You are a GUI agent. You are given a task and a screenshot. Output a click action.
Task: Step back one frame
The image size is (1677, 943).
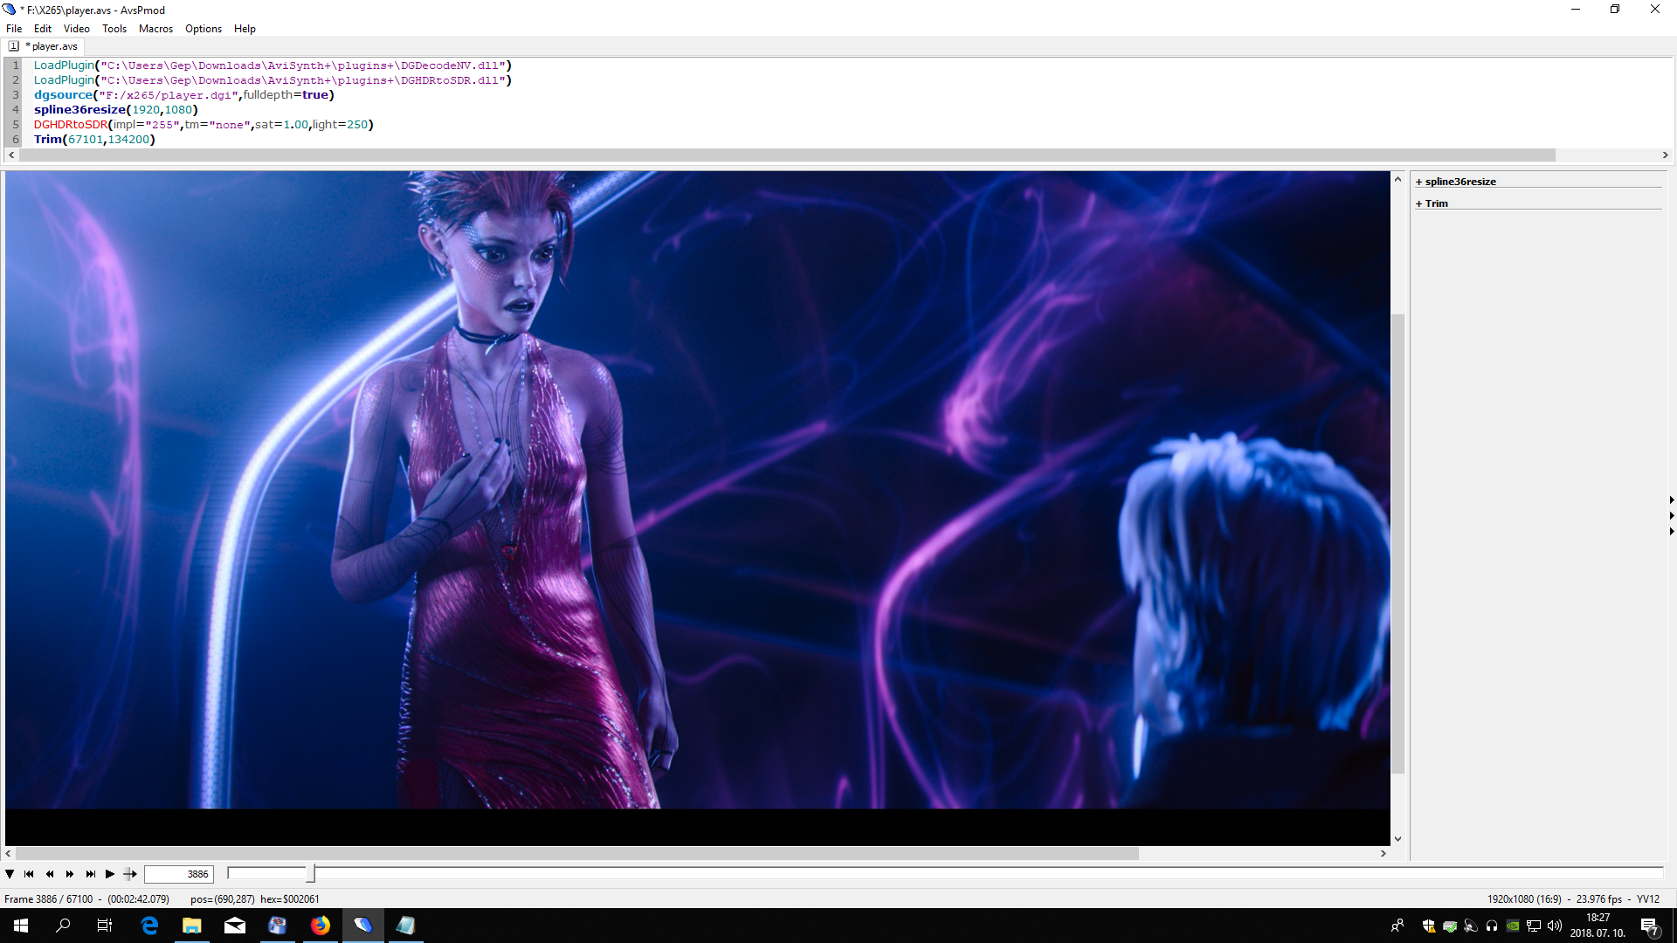(50, 874)
